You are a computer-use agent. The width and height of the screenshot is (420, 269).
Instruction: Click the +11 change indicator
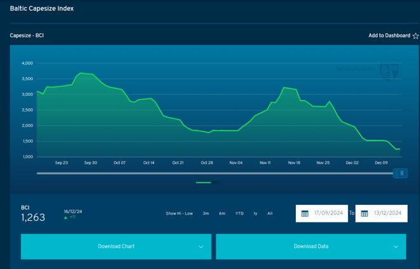click(70, 217)
